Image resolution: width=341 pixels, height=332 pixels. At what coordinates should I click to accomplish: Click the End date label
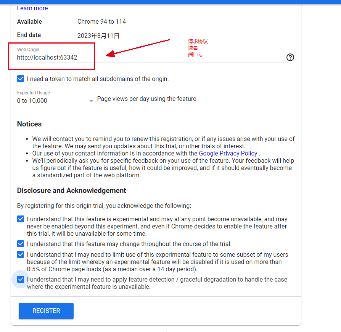click(29, 35)
